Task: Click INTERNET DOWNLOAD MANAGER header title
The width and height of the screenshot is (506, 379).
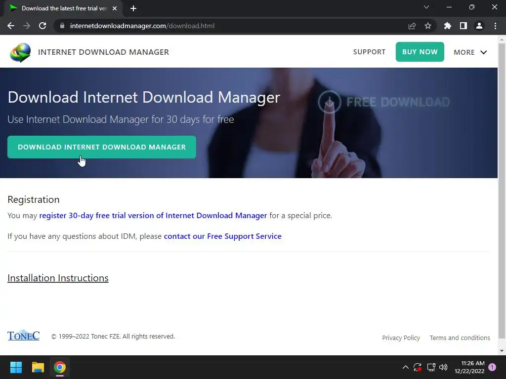Action: (x=103, y=52)
